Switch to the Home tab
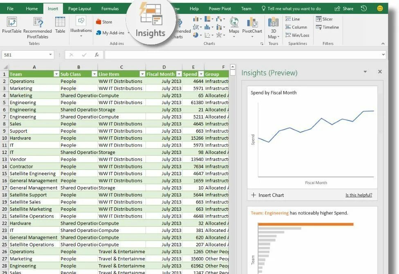Image resolution: width=399 pixels, height=274 pixels. click(x=31, y=9)
